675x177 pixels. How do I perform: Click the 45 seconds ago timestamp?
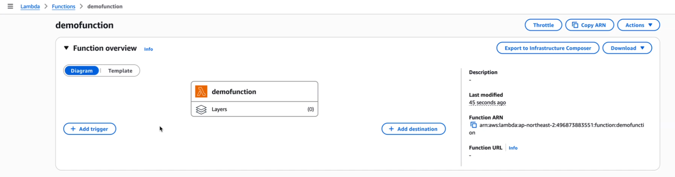[x=487, y=103]
